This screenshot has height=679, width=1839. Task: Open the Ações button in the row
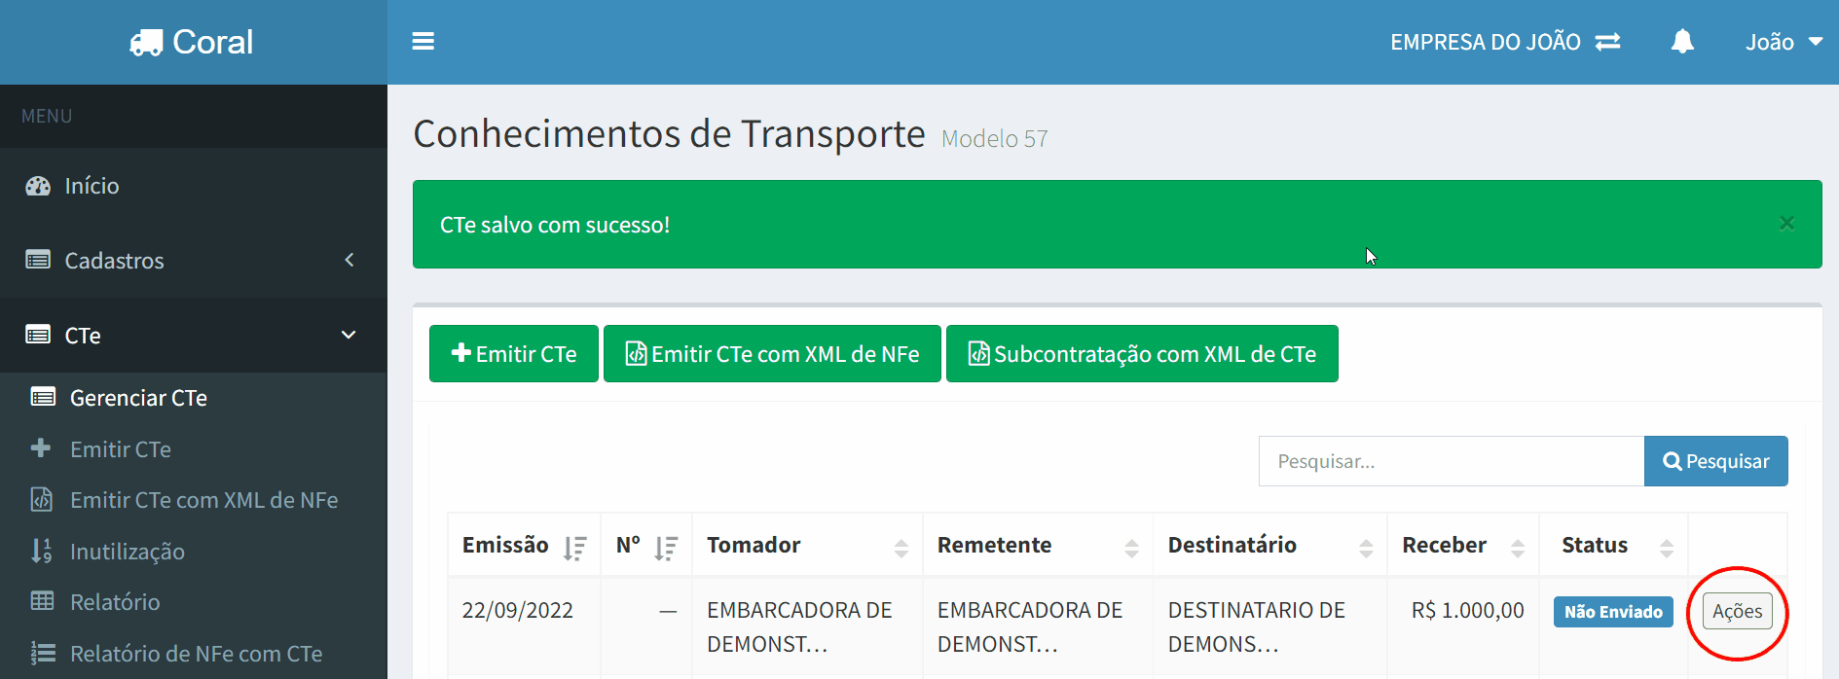tap(1737, 612)
